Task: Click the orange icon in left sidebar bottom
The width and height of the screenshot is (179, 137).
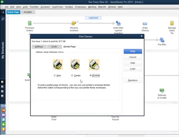Action: click(3, 110)
